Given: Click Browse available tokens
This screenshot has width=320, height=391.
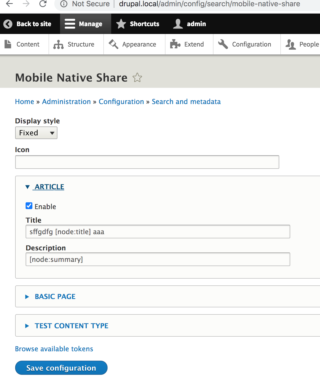Looking at the screenshot, I should coord(54,349).
